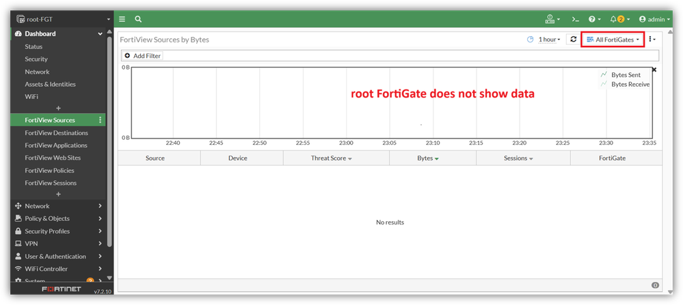683x305 pixels.
Task: Click the VPN monitor icon
Action: 18,244
